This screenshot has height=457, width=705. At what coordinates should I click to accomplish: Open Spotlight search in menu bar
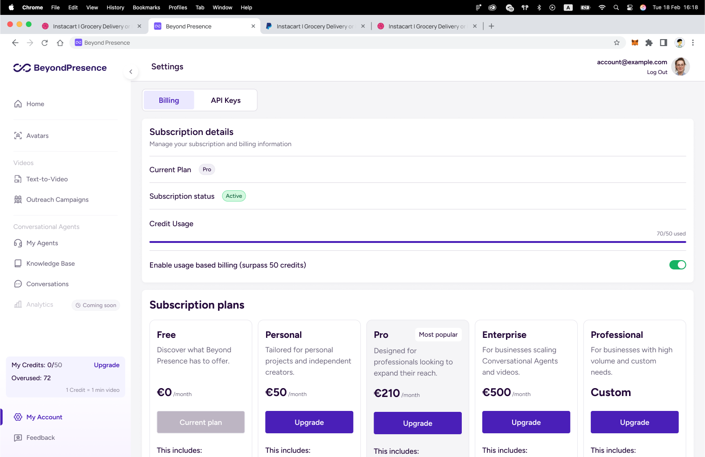click(x=616, y=7)
